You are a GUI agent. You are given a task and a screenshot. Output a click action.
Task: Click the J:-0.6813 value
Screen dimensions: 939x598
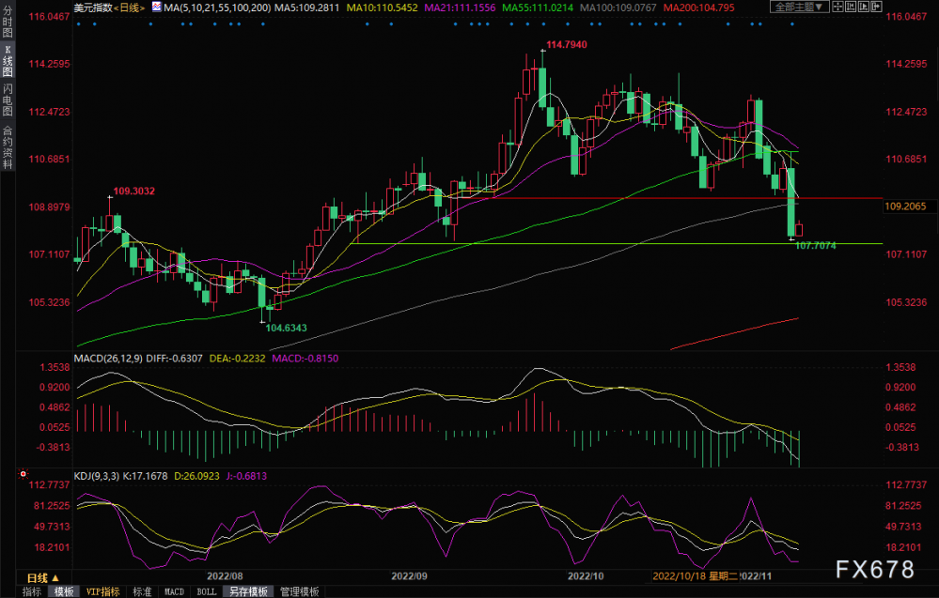click(246, 476)
